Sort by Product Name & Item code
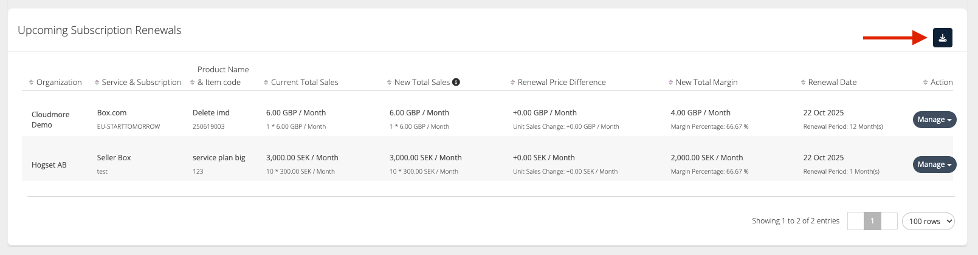This screenshot has width=978, height=255. point(219,83)
